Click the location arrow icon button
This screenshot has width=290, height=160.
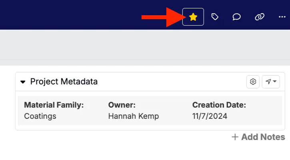coord(268,82)
